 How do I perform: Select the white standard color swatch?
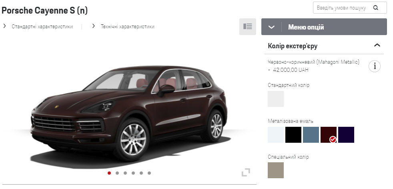point(276,99)
